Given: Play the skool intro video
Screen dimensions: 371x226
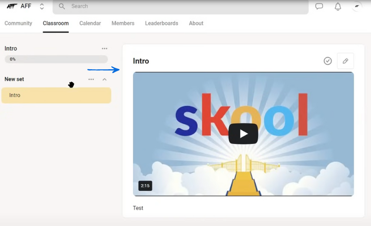Looking at the screenshot, I should pos(243,134).
